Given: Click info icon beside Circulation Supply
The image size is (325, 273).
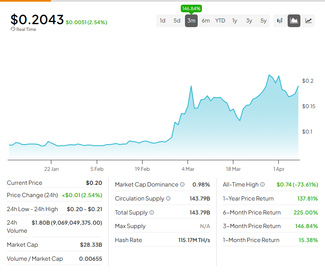Looking at the screenshot, I should [x=168, y=198].
